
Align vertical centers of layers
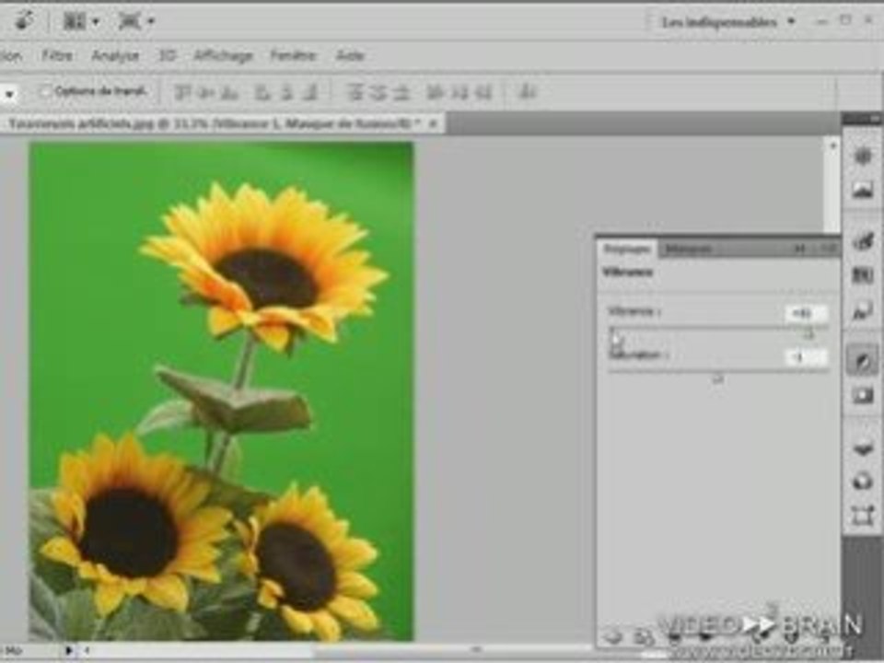[205, 91]
